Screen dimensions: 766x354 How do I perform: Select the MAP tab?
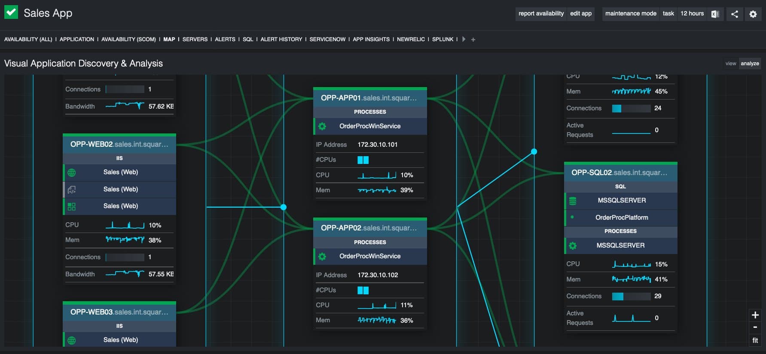(x=169, y=39)
